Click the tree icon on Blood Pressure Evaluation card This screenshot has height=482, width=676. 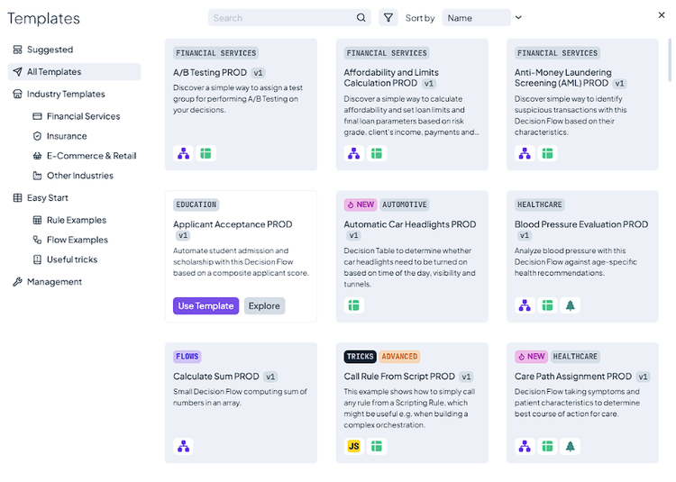click(x=570, y=305)
